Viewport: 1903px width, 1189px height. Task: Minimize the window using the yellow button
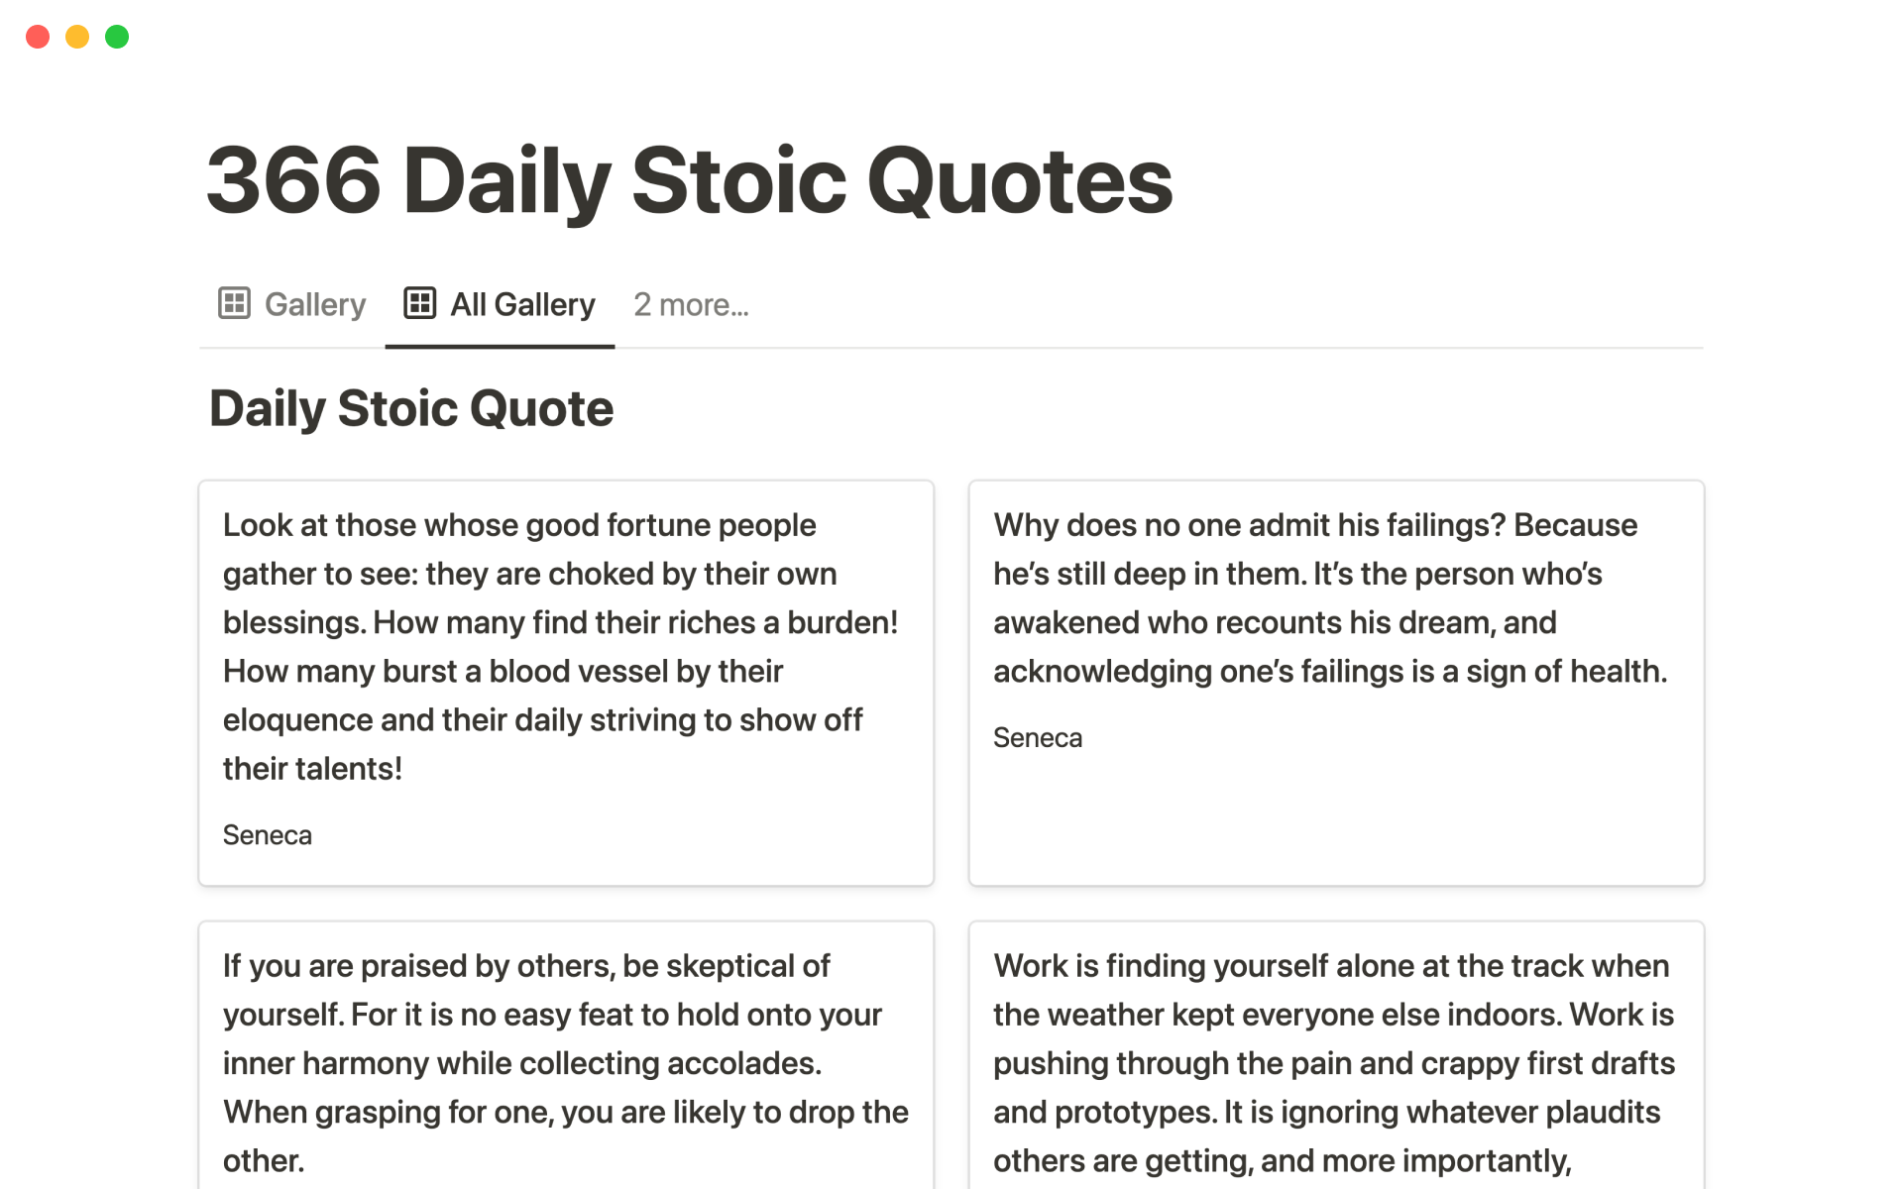point(77,37)
